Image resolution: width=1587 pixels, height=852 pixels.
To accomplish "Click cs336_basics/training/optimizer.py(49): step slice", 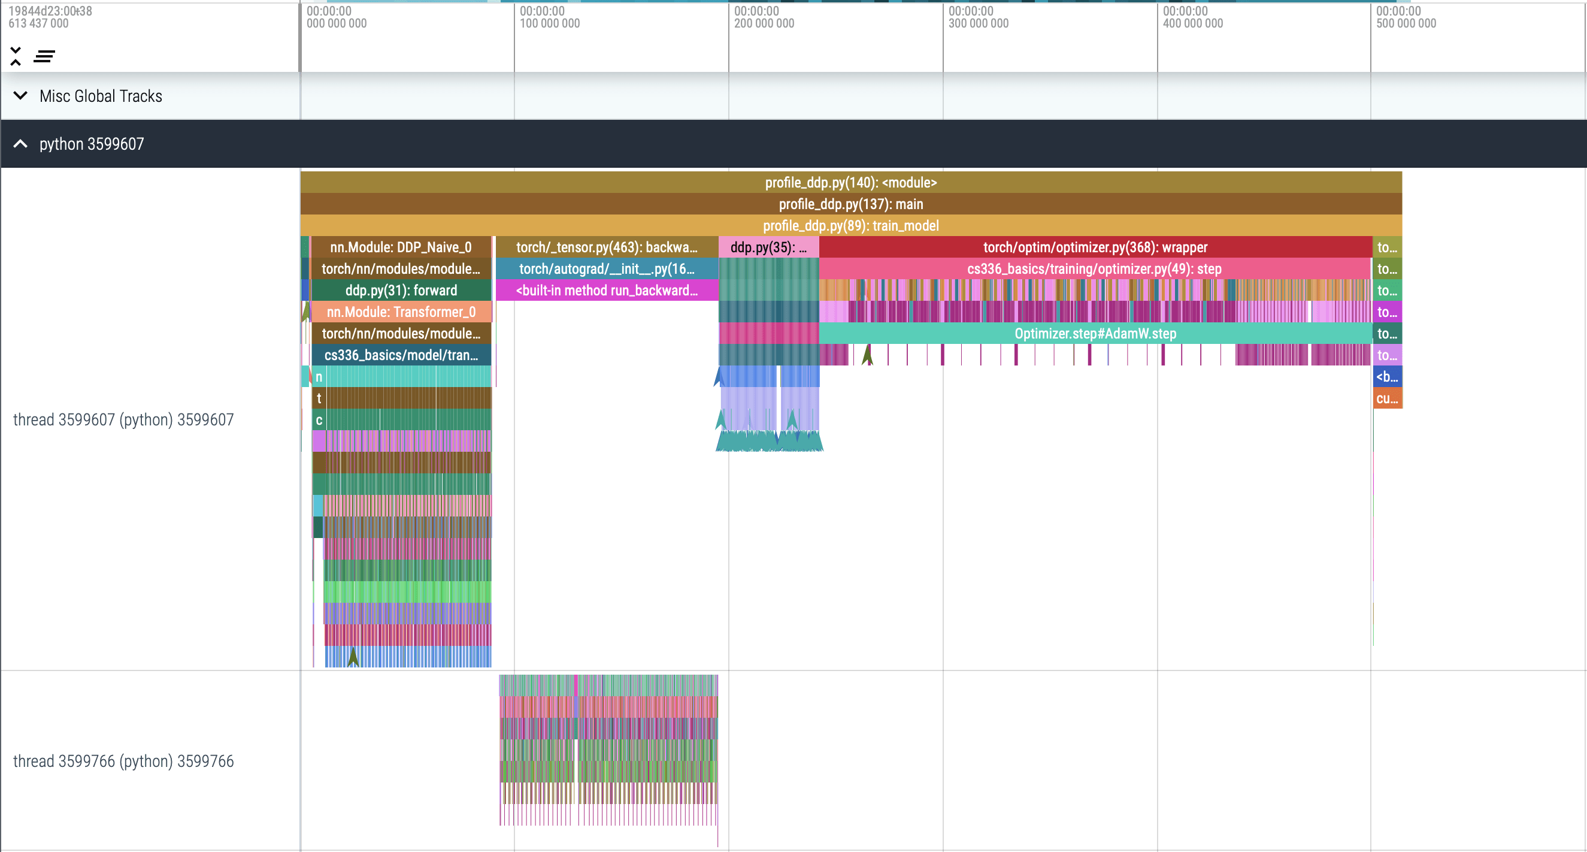I will click(x=1094, y=269).
